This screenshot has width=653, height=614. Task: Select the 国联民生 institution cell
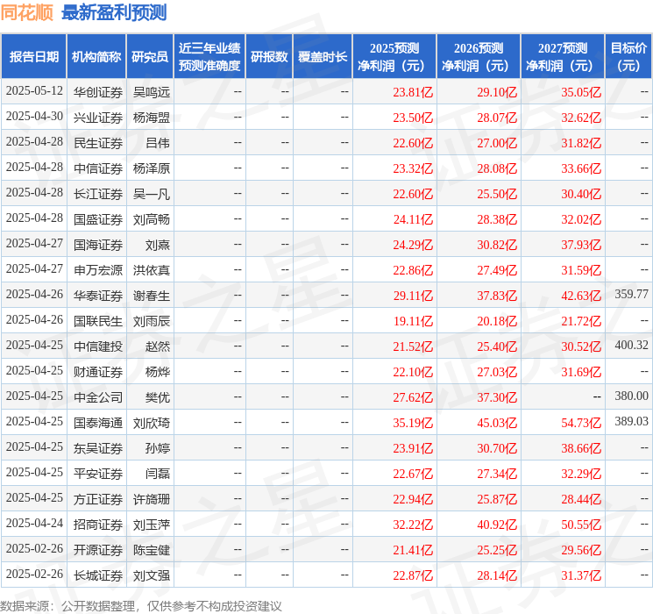98,321
